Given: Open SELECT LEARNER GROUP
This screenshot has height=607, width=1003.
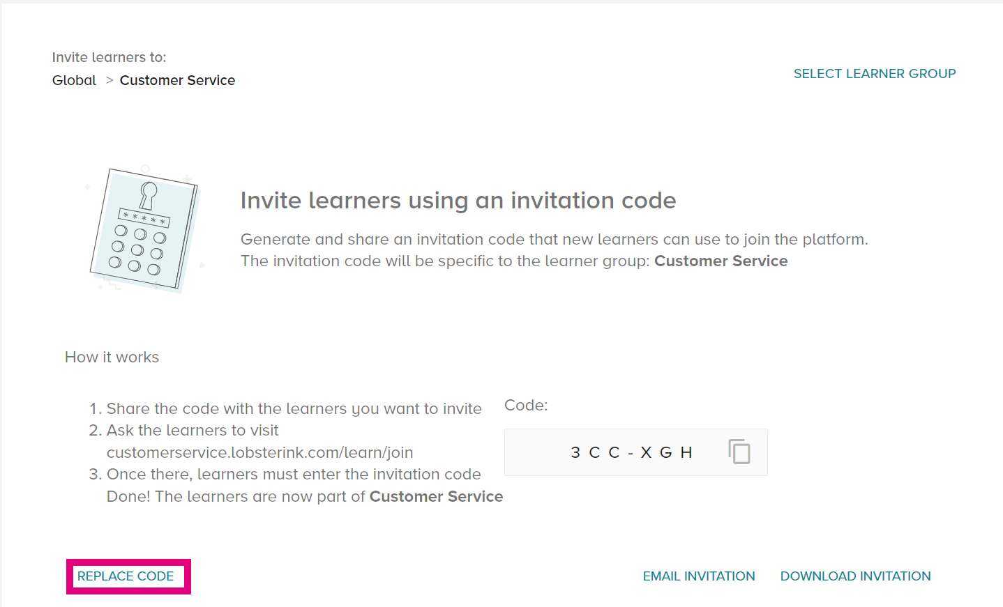Looking at the screenshot, I should [x=875, y=73].
